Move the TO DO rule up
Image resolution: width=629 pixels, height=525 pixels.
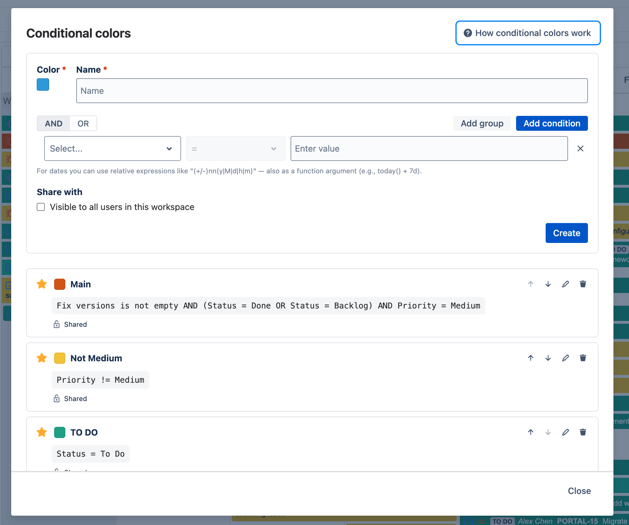pos(531,432)
